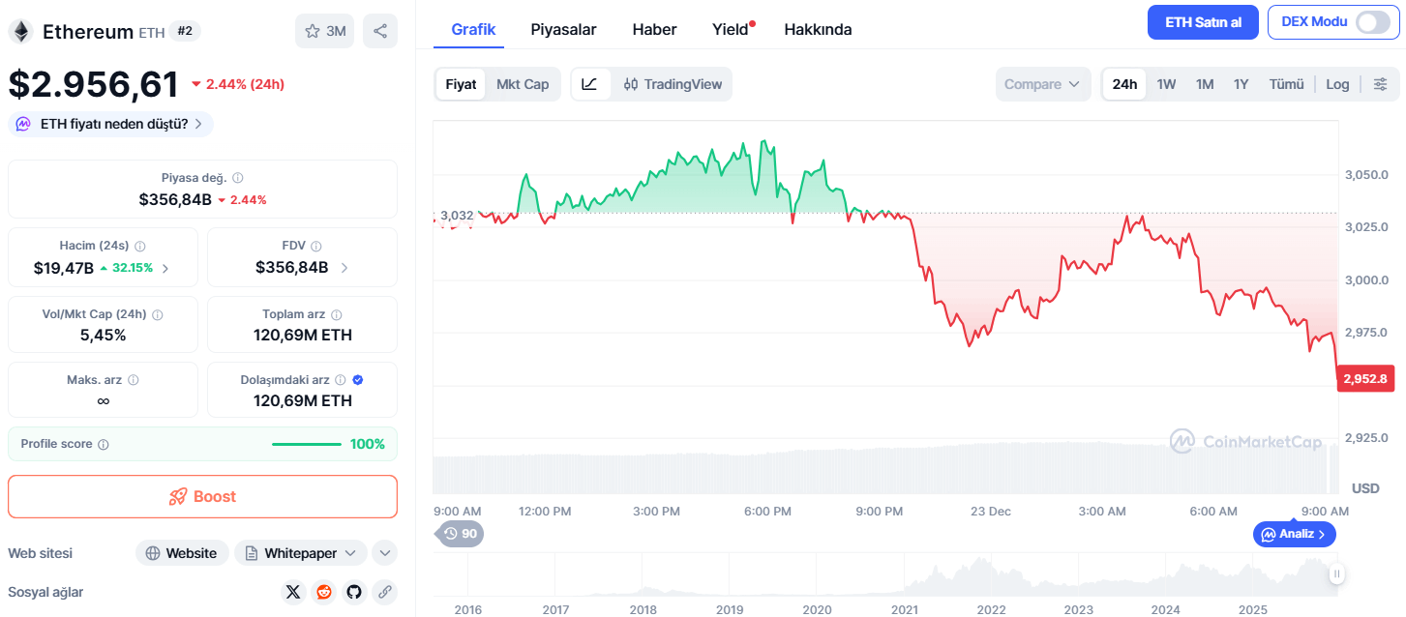This screenshot has height=617, width=1406.
Task: Click the 5,45% Vol/Mkt Cap value
Action: pos(103,336)
